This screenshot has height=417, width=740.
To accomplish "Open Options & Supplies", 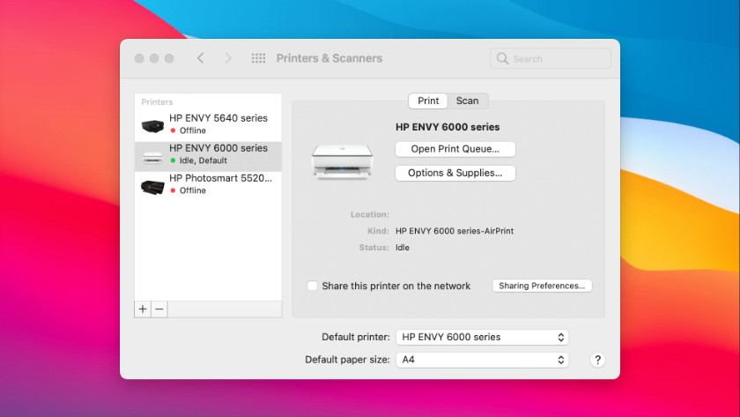I will coord(455,173).
